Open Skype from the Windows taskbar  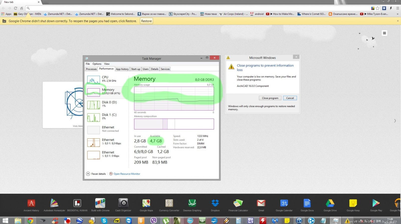104,220
